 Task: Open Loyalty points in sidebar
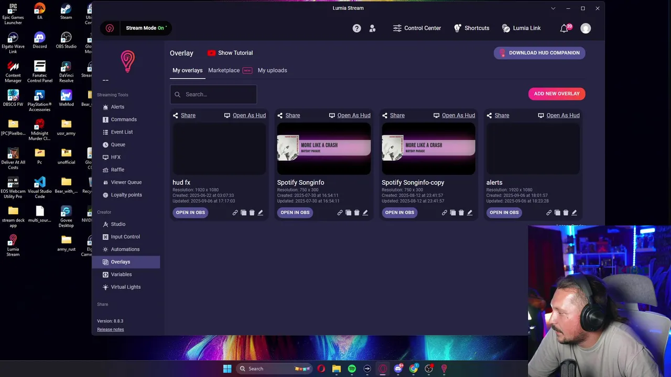tap(126, 195)
